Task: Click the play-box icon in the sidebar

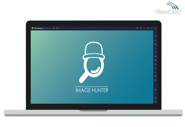Action: point(155,44)
